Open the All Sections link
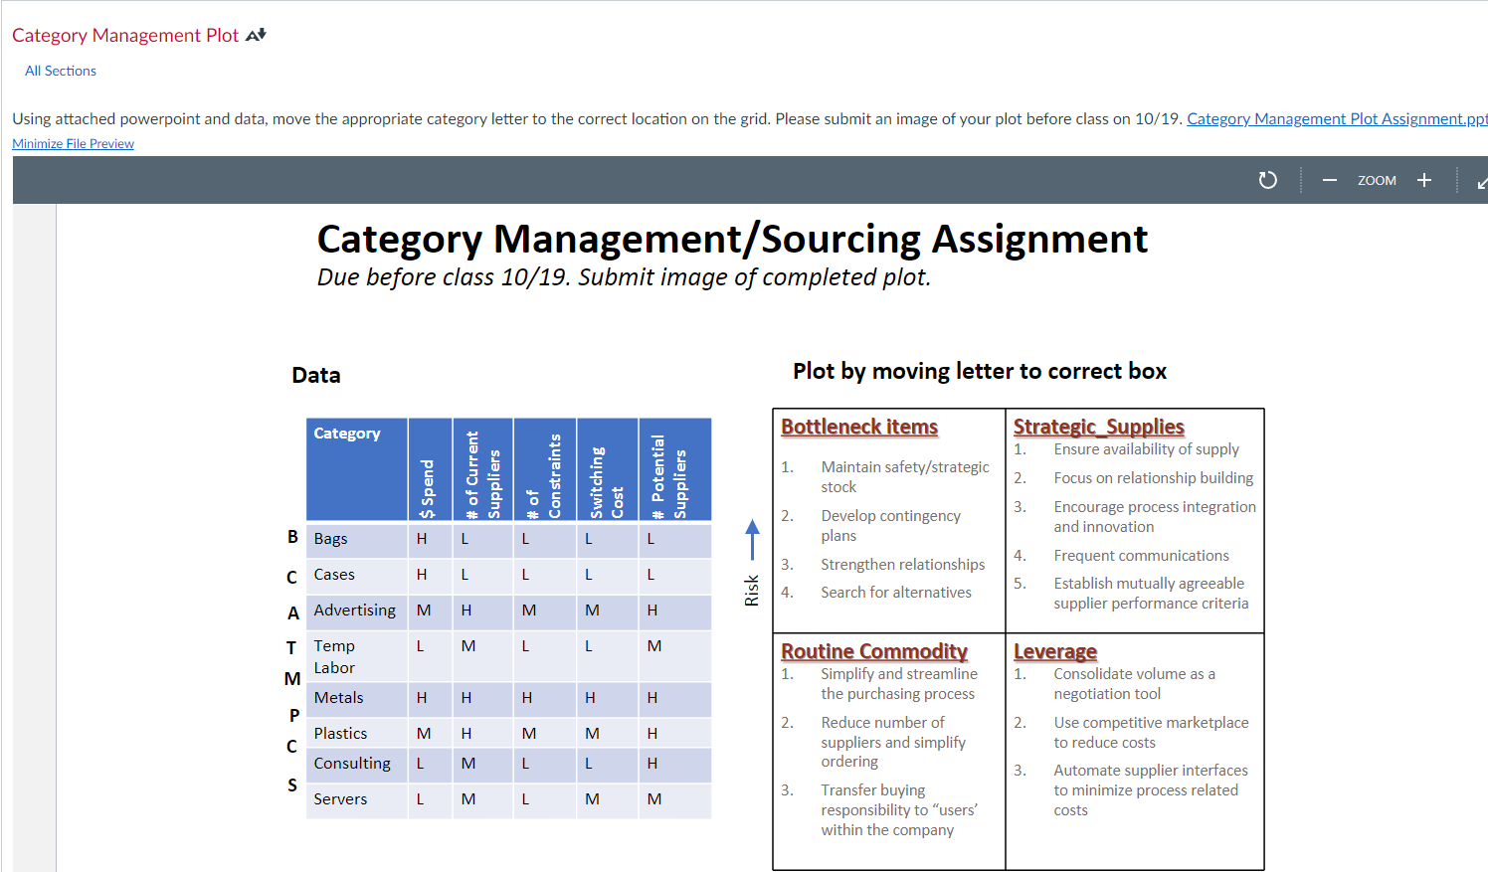Image resolution: width=1488 pixels, height=872 pixels. click(60, 71)
